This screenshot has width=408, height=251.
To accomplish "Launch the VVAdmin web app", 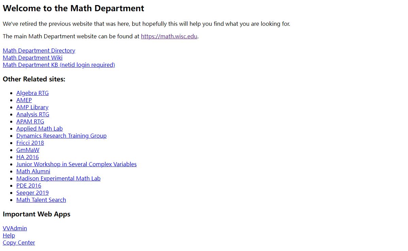I will [x=15, y=228].
